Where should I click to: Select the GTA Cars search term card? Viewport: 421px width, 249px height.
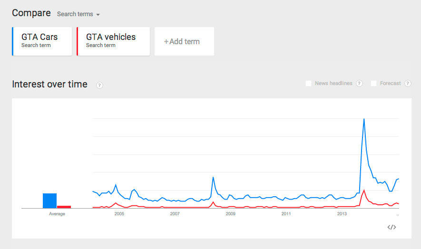(x=42, y=41)
